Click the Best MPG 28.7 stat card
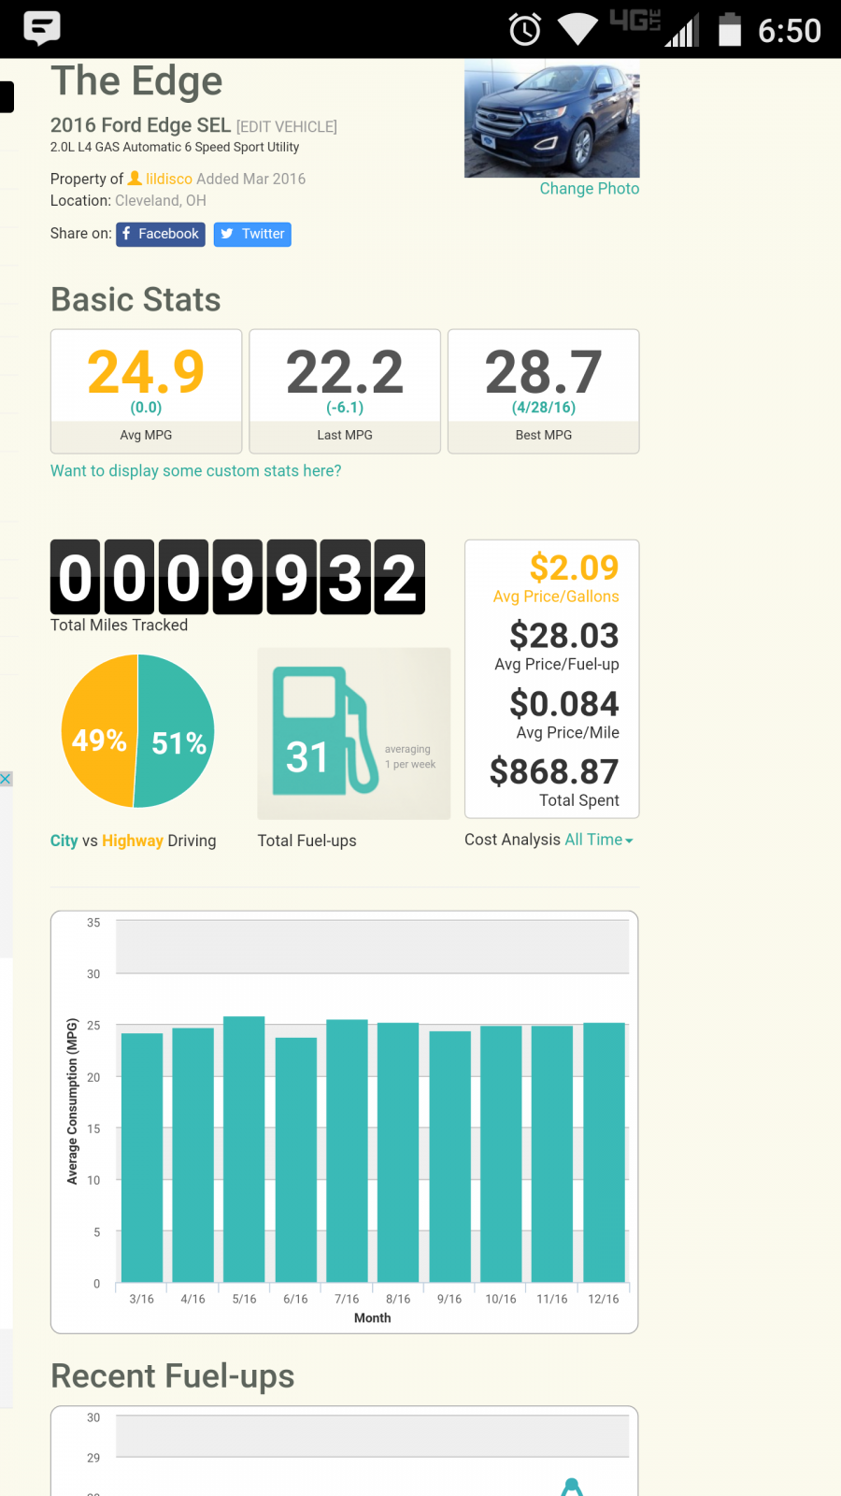 pos(544,391)
